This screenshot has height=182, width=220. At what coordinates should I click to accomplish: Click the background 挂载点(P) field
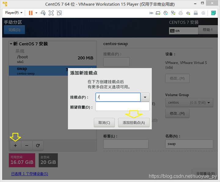click(x=116, y=62)
